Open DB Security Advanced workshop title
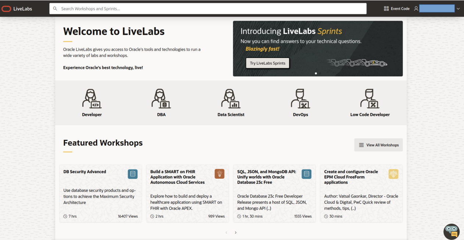This screenshot has width=464, height=240. click(x=85, y=172)
